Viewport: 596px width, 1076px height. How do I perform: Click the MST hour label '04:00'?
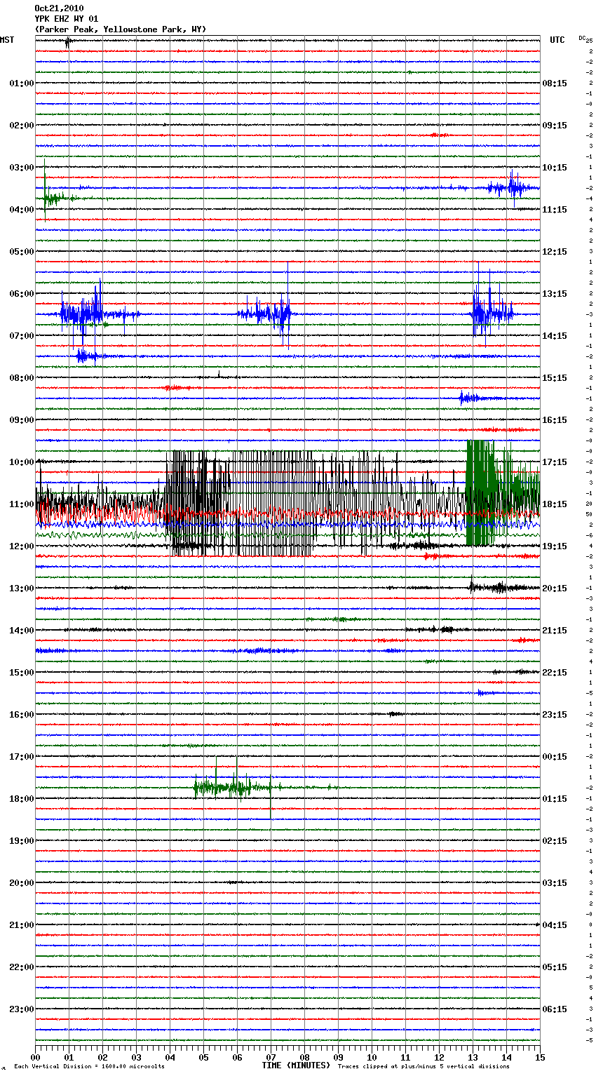coord(21,210)
